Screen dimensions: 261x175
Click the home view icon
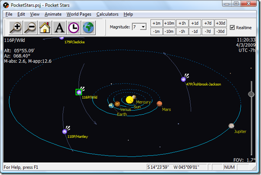(45, 27)
